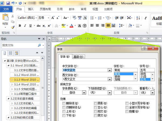Enable 全部大写字母 (A) checkbox

coord(127,107)
